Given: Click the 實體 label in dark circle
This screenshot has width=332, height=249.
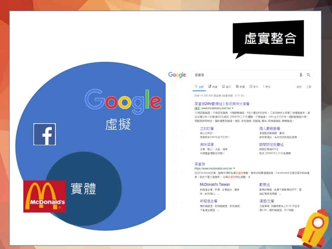Looking at the screenshot, I should pos(83,188).
